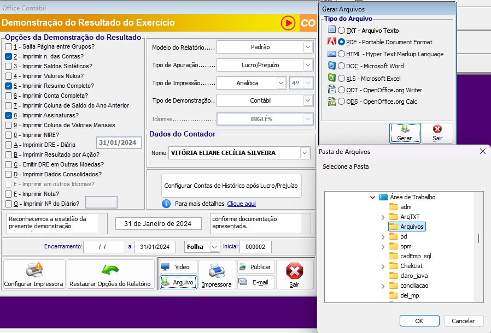Uncheck Imprimir Assinaturas option
The height and width of the screenshot is (333, 491).
(x=8, y=115)
